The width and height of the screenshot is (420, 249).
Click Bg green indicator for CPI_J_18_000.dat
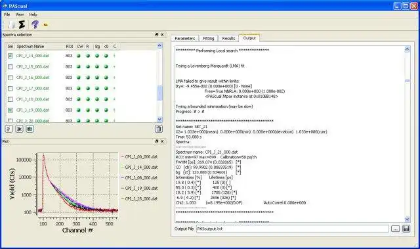pos(97,99)
